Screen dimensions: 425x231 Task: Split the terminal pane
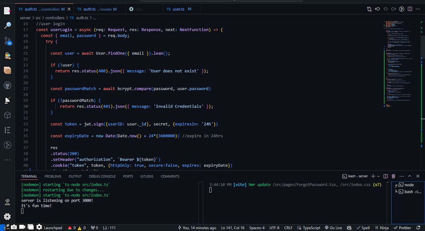(x=385, y=176)
